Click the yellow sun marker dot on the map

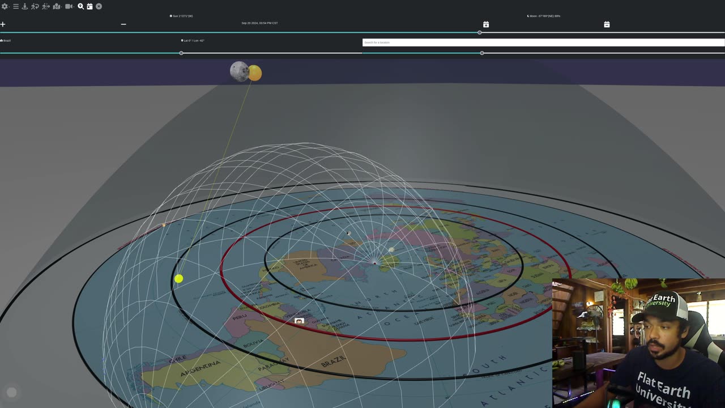(179, 278)
